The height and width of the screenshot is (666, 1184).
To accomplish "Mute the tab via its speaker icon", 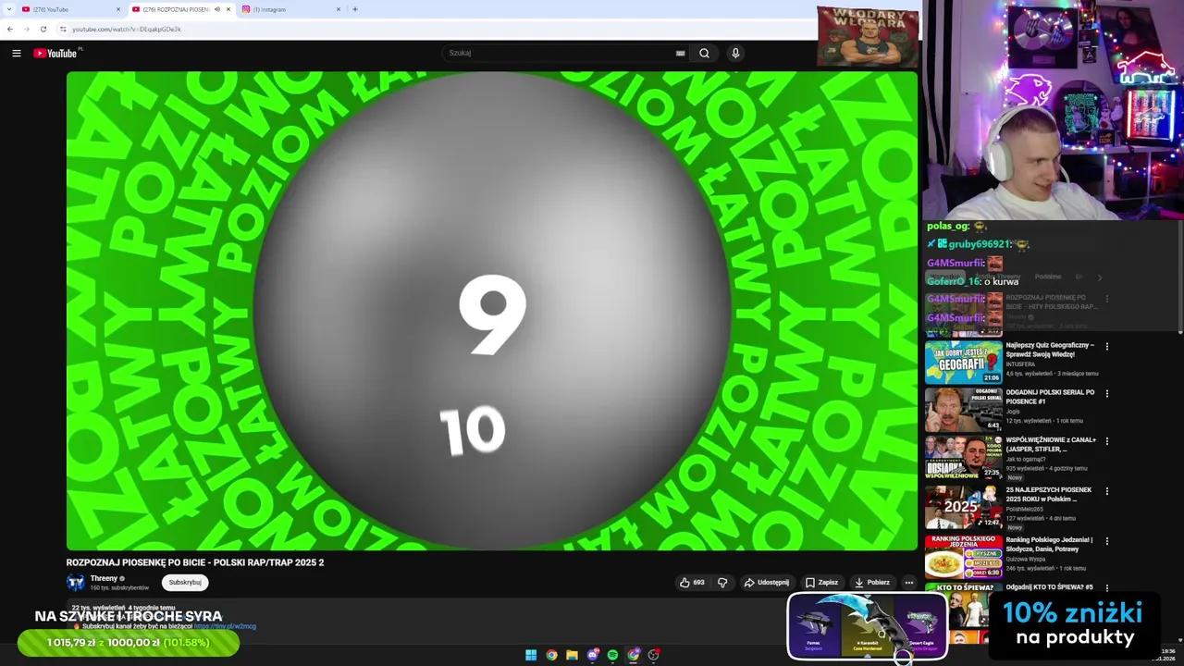I will point(217,9).
